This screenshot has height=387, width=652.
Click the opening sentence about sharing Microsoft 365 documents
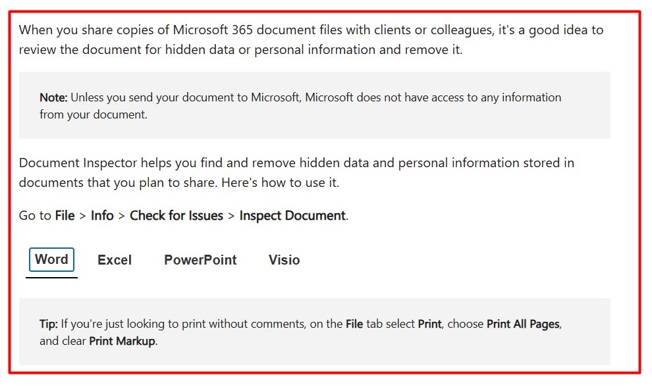pos(310,39)
